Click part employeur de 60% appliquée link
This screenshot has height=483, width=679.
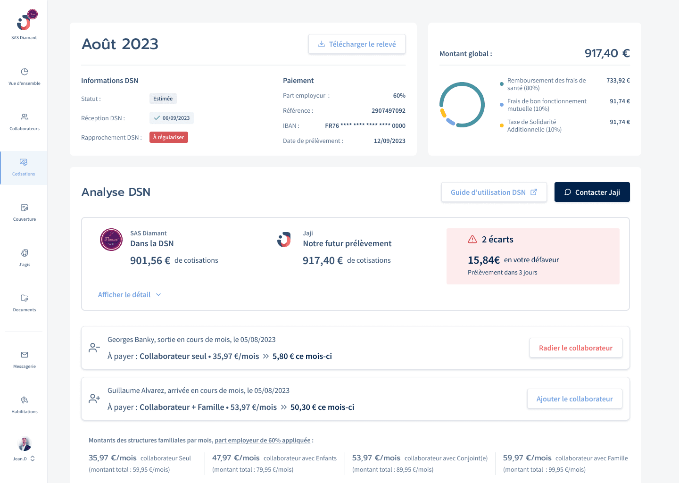coord(263,440)
